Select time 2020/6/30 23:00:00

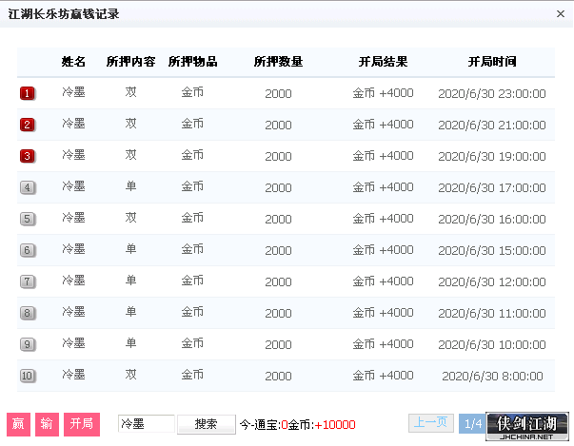[492, 94]
